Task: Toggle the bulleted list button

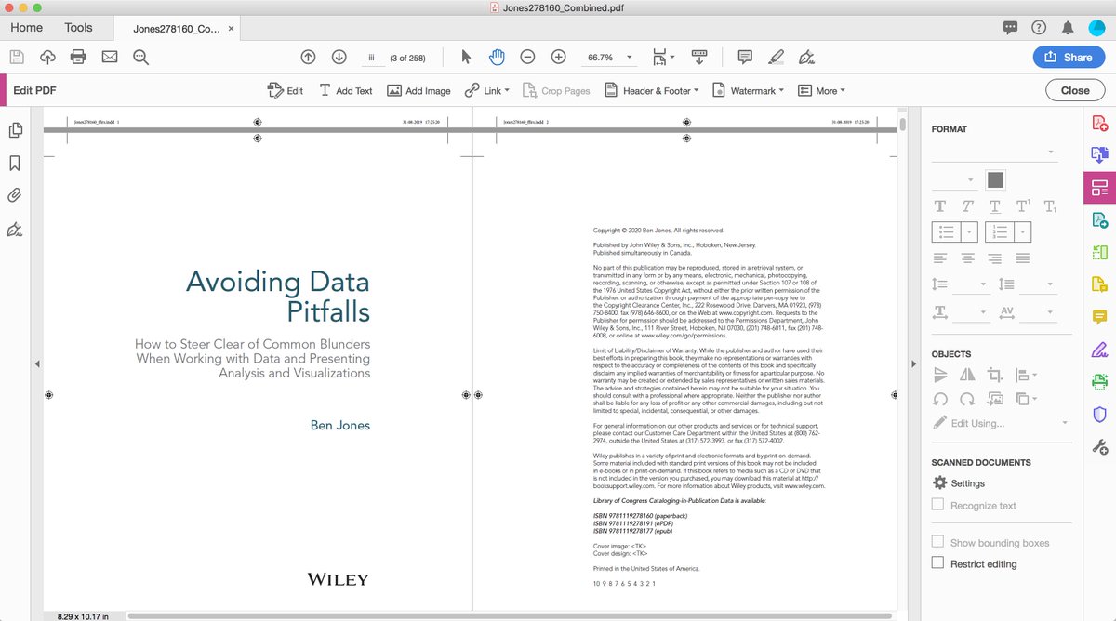Action: (946, 231)
